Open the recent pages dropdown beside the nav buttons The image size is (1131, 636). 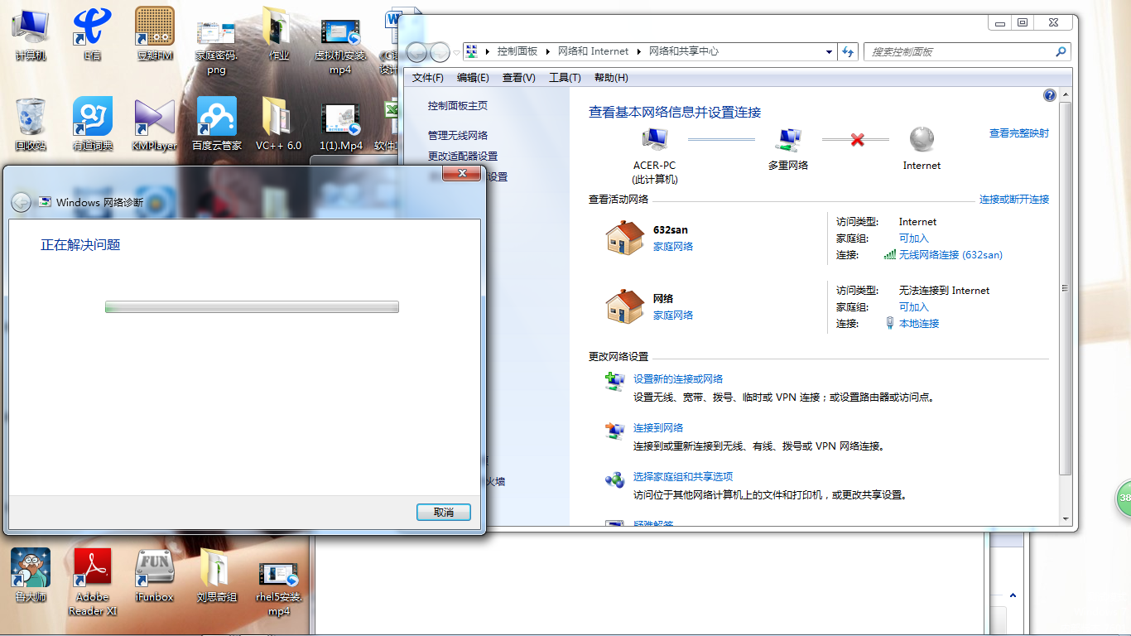click(455, 52)
